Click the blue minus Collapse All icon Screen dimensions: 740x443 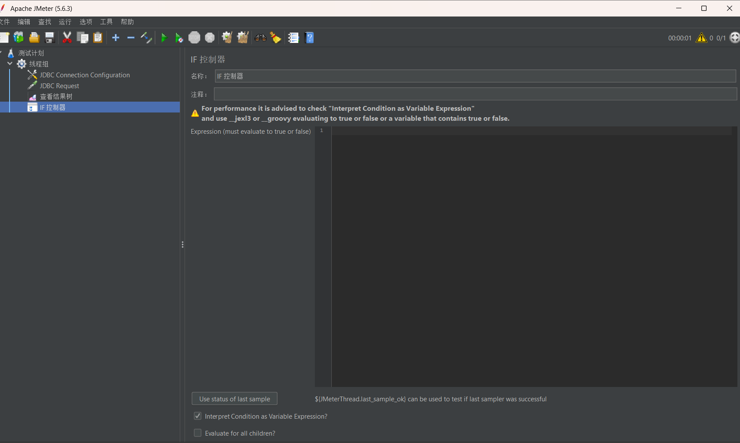[131, 38]
